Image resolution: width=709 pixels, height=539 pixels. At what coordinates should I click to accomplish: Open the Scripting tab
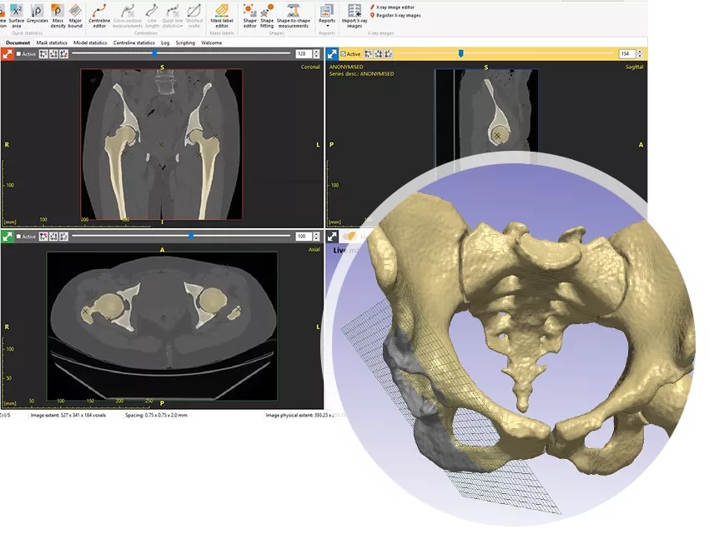(185, 42)
